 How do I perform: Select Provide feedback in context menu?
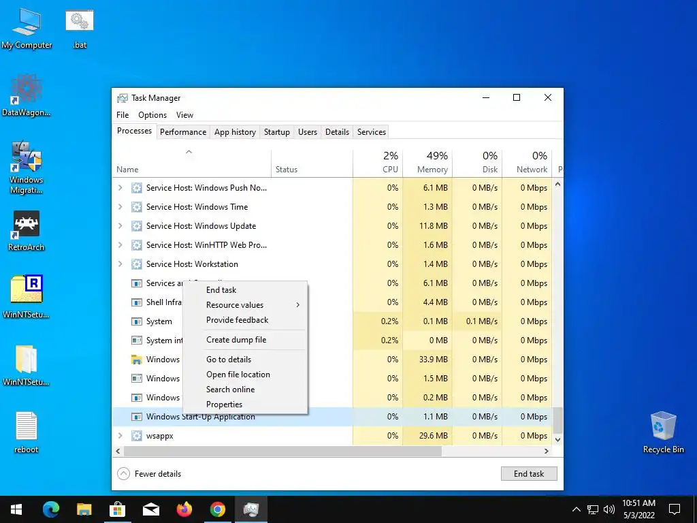coord(245,320)
